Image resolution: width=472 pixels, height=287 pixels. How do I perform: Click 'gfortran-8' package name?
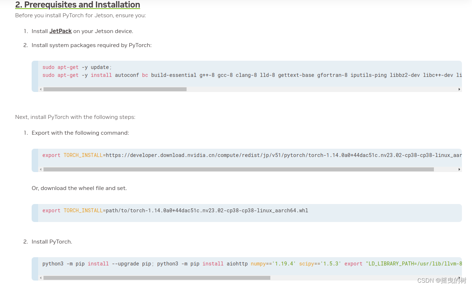coord(332,75)
